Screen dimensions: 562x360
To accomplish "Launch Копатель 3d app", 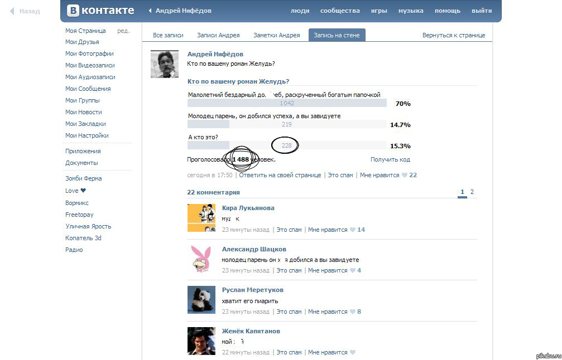I will [83, 238].
